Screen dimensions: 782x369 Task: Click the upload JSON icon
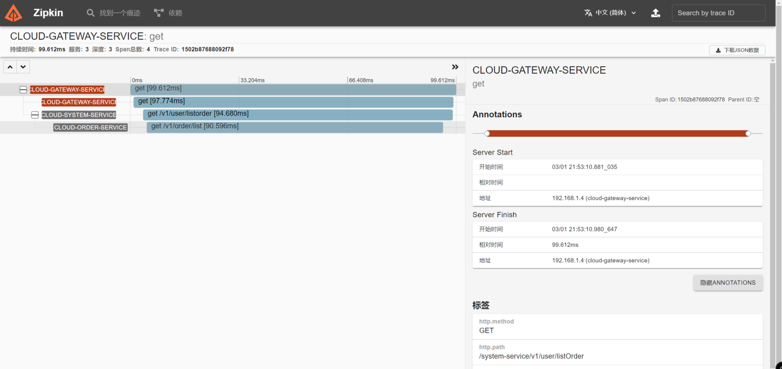click(656, 13)
